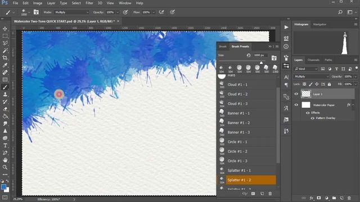Image resolution: width=360 pixels, height=202 pixels.
Task: Open the Paragraph panel icon
Action: click(286, 85)
